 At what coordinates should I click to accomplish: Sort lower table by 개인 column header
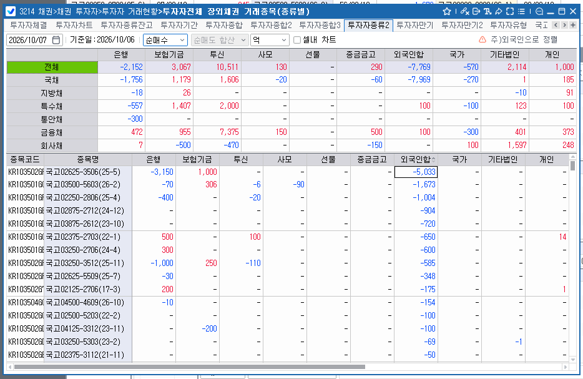(x=547, y=160)
